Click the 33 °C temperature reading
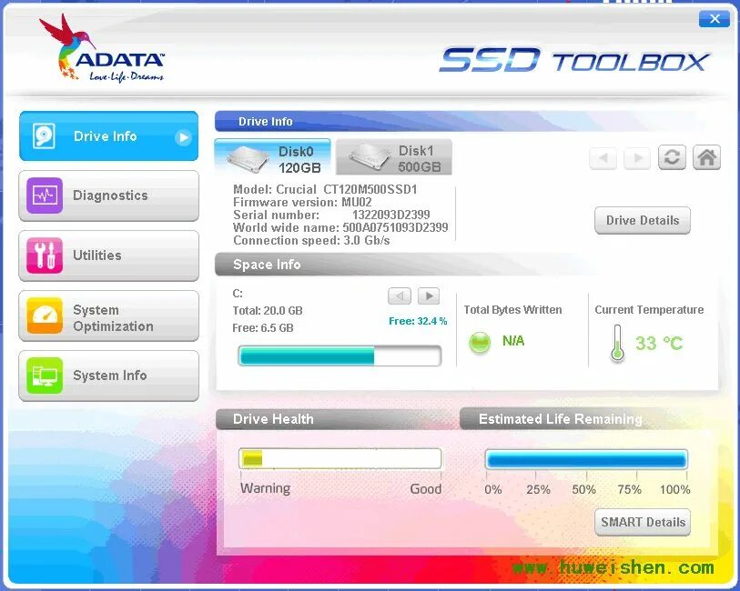The image size is (740, 591). click(659, 343)
